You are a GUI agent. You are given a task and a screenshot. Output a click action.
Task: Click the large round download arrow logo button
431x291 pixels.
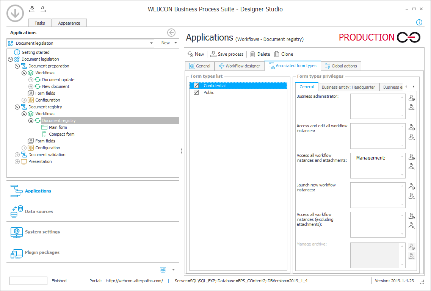click(15, 13)
